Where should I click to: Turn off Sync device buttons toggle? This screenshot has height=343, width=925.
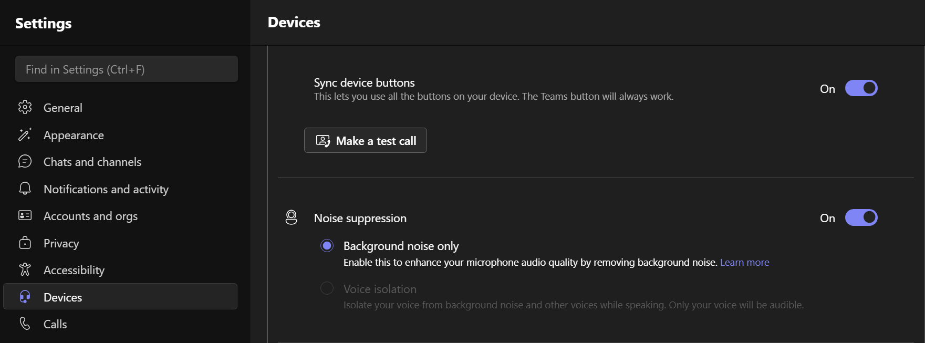[861, 88]
